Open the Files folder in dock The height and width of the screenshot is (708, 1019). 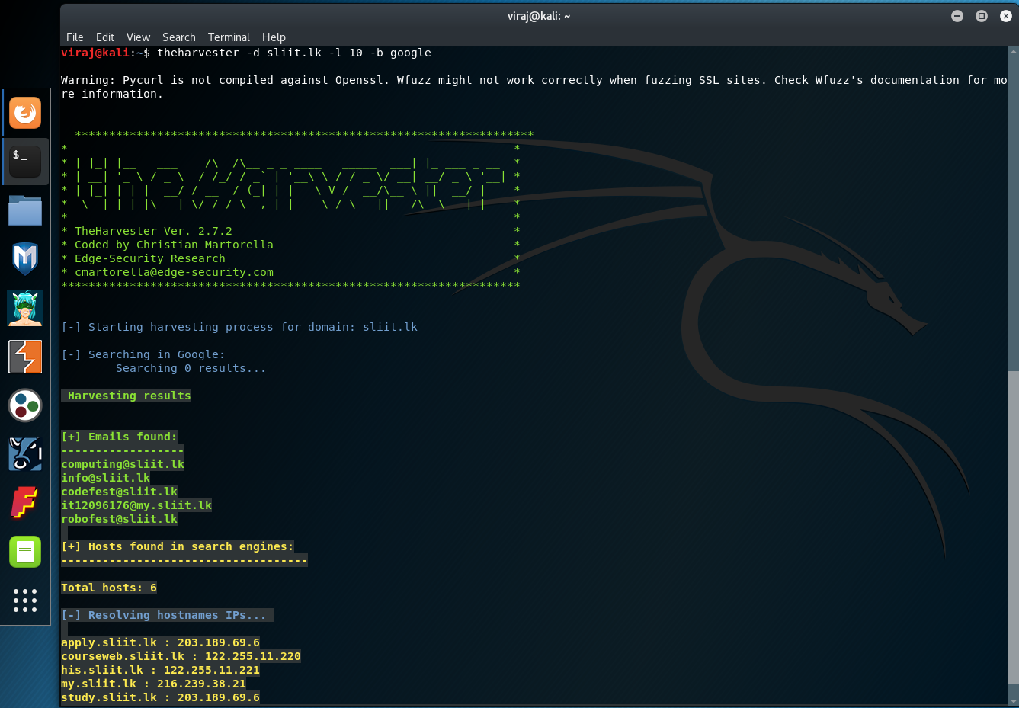(x=25, y=210)
